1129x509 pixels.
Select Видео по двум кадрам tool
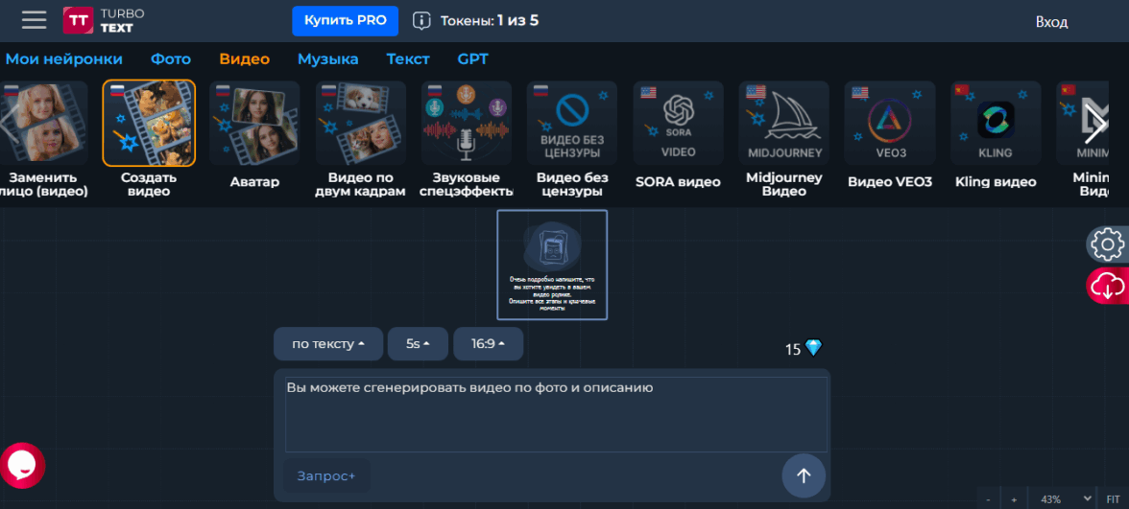tap(361, 140)
